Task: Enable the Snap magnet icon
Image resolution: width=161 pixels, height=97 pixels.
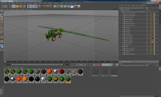Action: click(x=2, y=42)
